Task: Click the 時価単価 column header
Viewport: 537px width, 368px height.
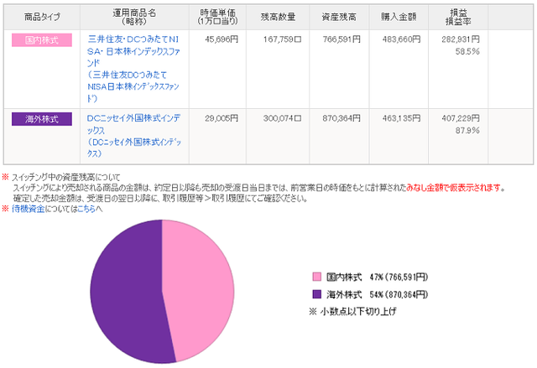Action: [x=217, y=17]
